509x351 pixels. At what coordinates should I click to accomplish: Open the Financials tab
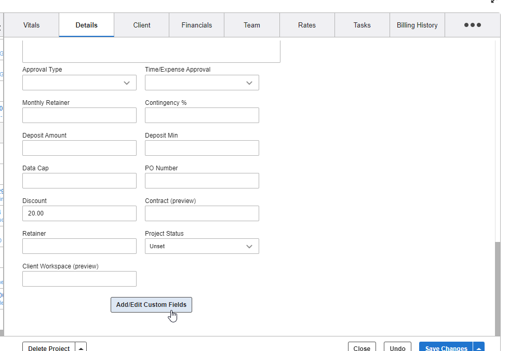196,24
